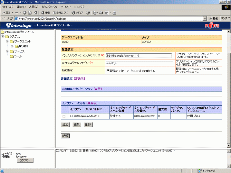This screenshot has height=173, width=231.
Task: Click the ログアウト (Logout) button
Action: coord(25,160)
